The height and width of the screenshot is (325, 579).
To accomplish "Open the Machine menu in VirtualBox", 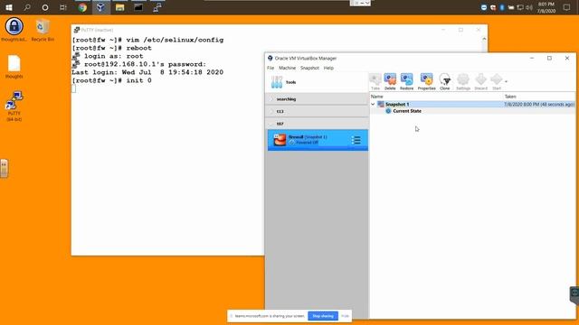I will point(288,68).
